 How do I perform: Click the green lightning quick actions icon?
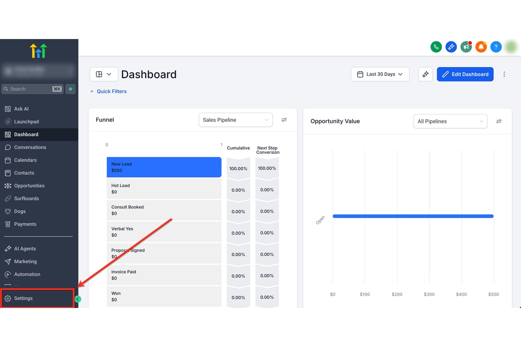coord(70,89)
